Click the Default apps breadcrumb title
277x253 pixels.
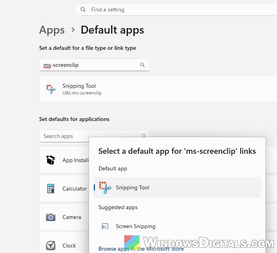pos(112,30)
